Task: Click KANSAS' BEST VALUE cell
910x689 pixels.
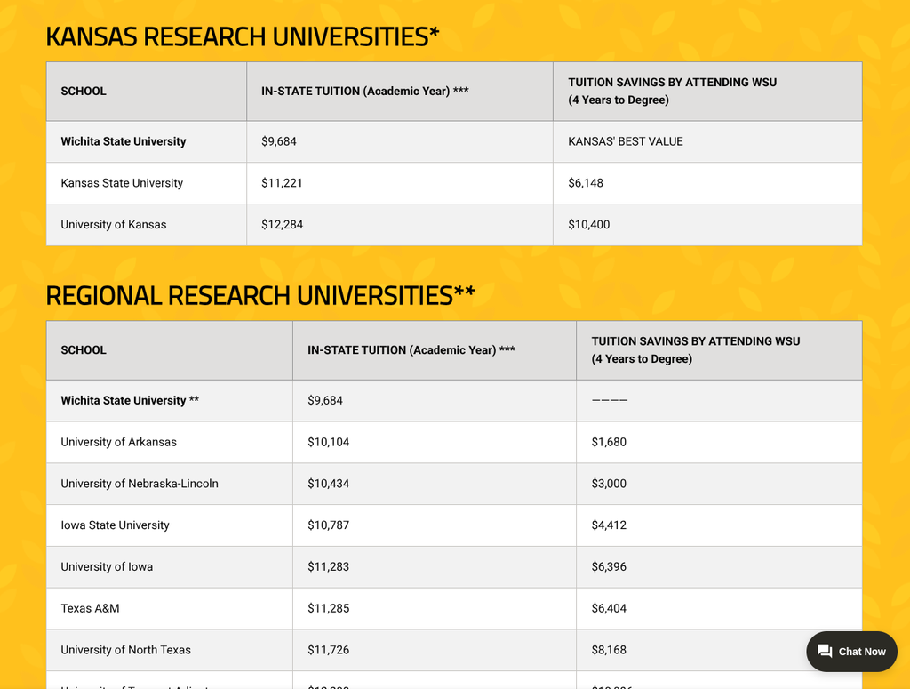Action: pyautogui.click(x=626, y=141)
